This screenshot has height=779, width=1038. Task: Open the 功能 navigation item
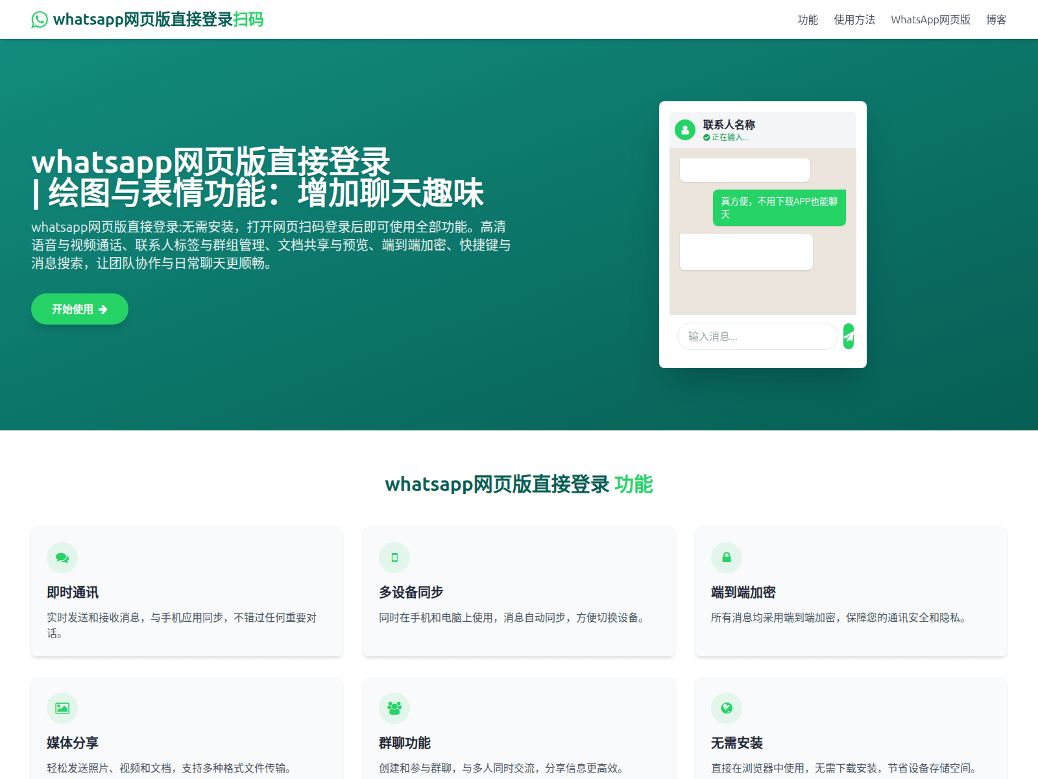pyautogui.click(x=808, y=19)
